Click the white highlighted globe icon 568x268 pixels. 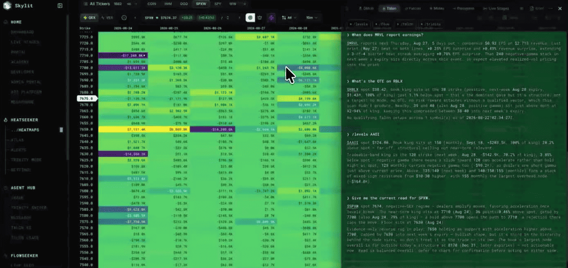(x=250, y=17)
